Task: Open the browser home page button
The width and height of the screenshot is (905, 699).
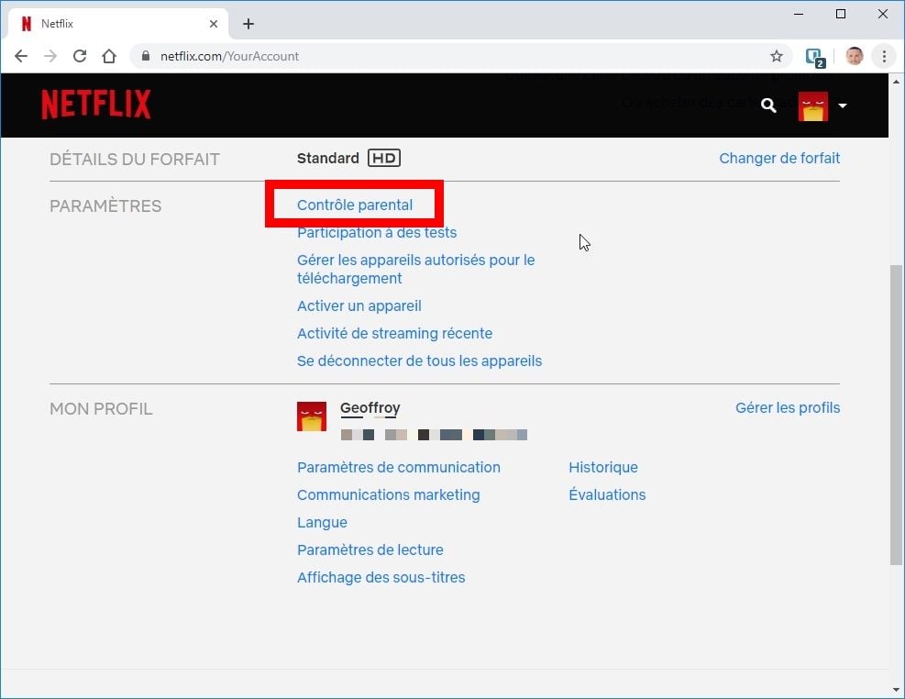Action: [x=109, y=56]
